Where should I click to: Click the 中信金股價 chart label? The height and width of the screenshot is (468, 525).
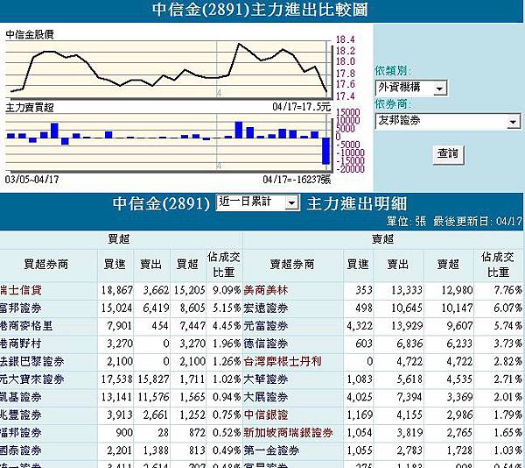coord(30,34)
